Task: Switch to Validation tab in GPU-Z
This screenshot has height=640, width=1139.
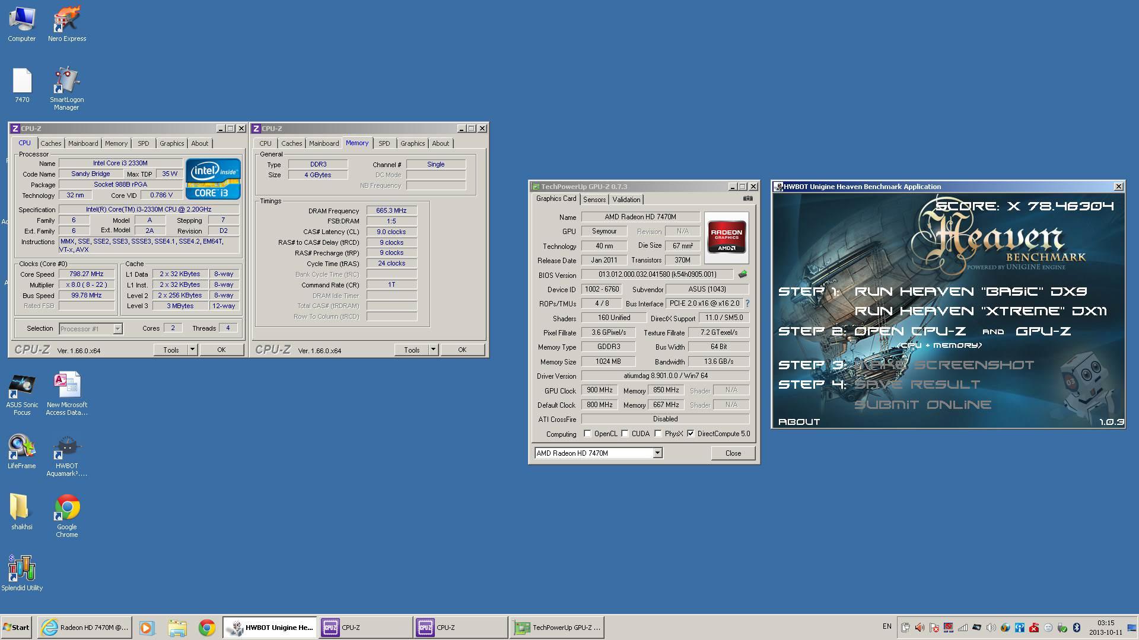Action: [626, 200]
